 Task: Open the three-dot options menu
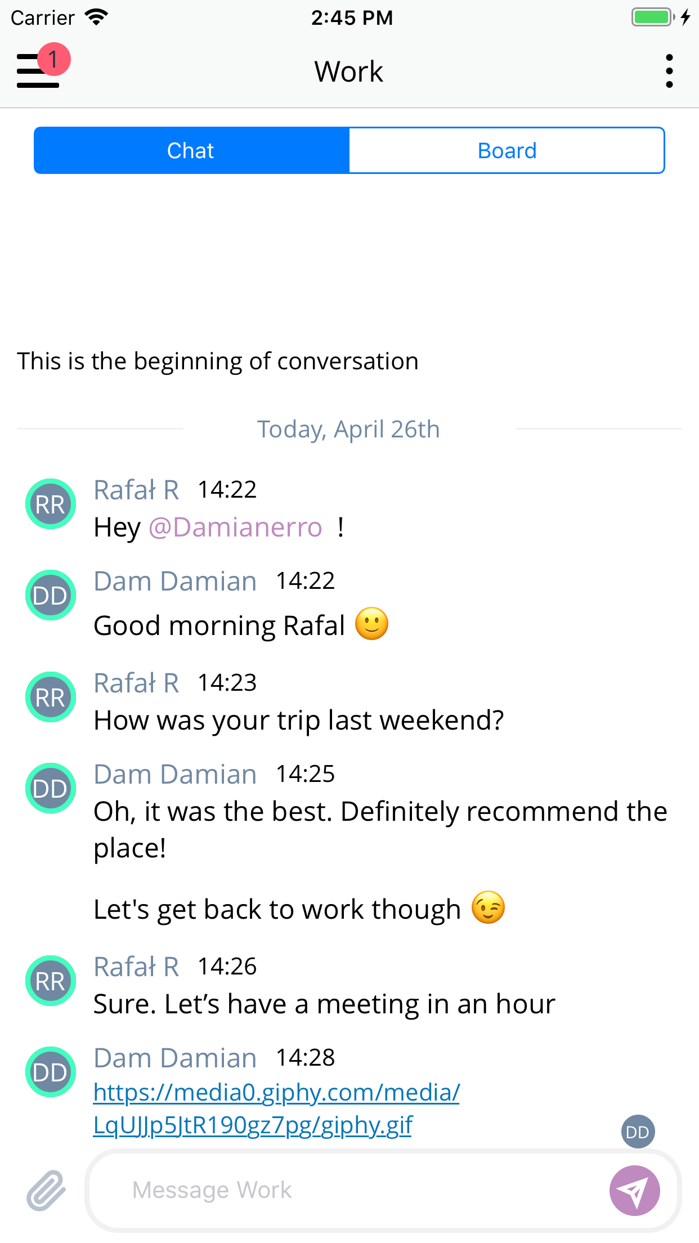(669, 71)
